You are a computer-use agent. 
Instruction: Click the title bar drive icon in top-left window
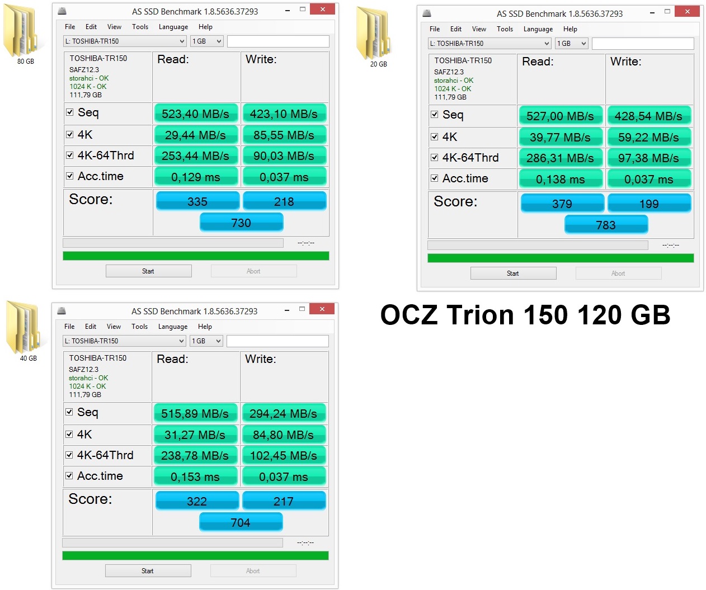click(62, 11)
